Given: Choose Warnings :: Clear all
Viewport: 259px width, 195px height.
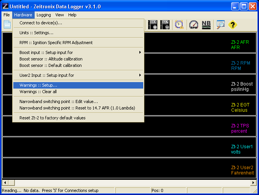Looking at the screenshot, I should click(x=38, y=92).
